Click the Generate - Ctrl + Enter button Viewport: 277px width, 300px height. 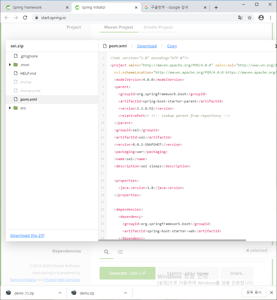(x=128, y=273)
